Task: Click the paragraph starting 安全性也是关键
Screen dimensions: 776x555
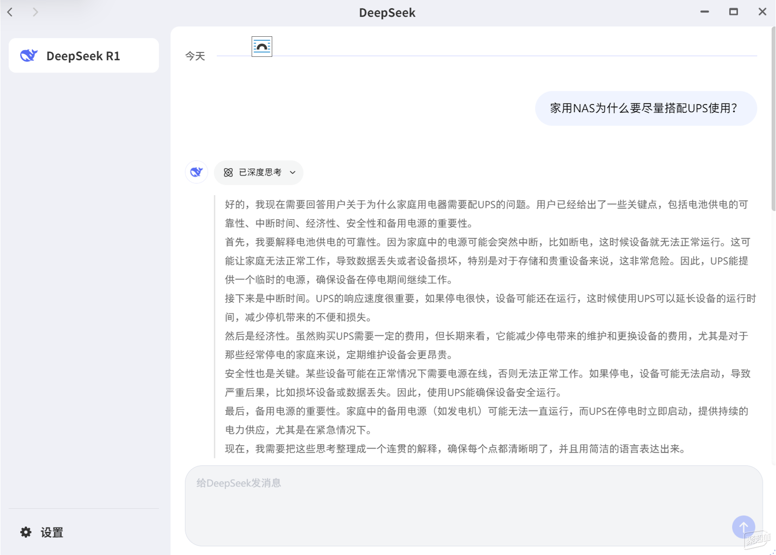Action: pos(488,383)
